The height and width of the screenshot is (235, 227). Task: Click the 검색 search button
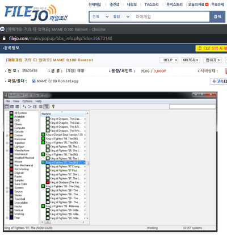click(x=217, y=16)
